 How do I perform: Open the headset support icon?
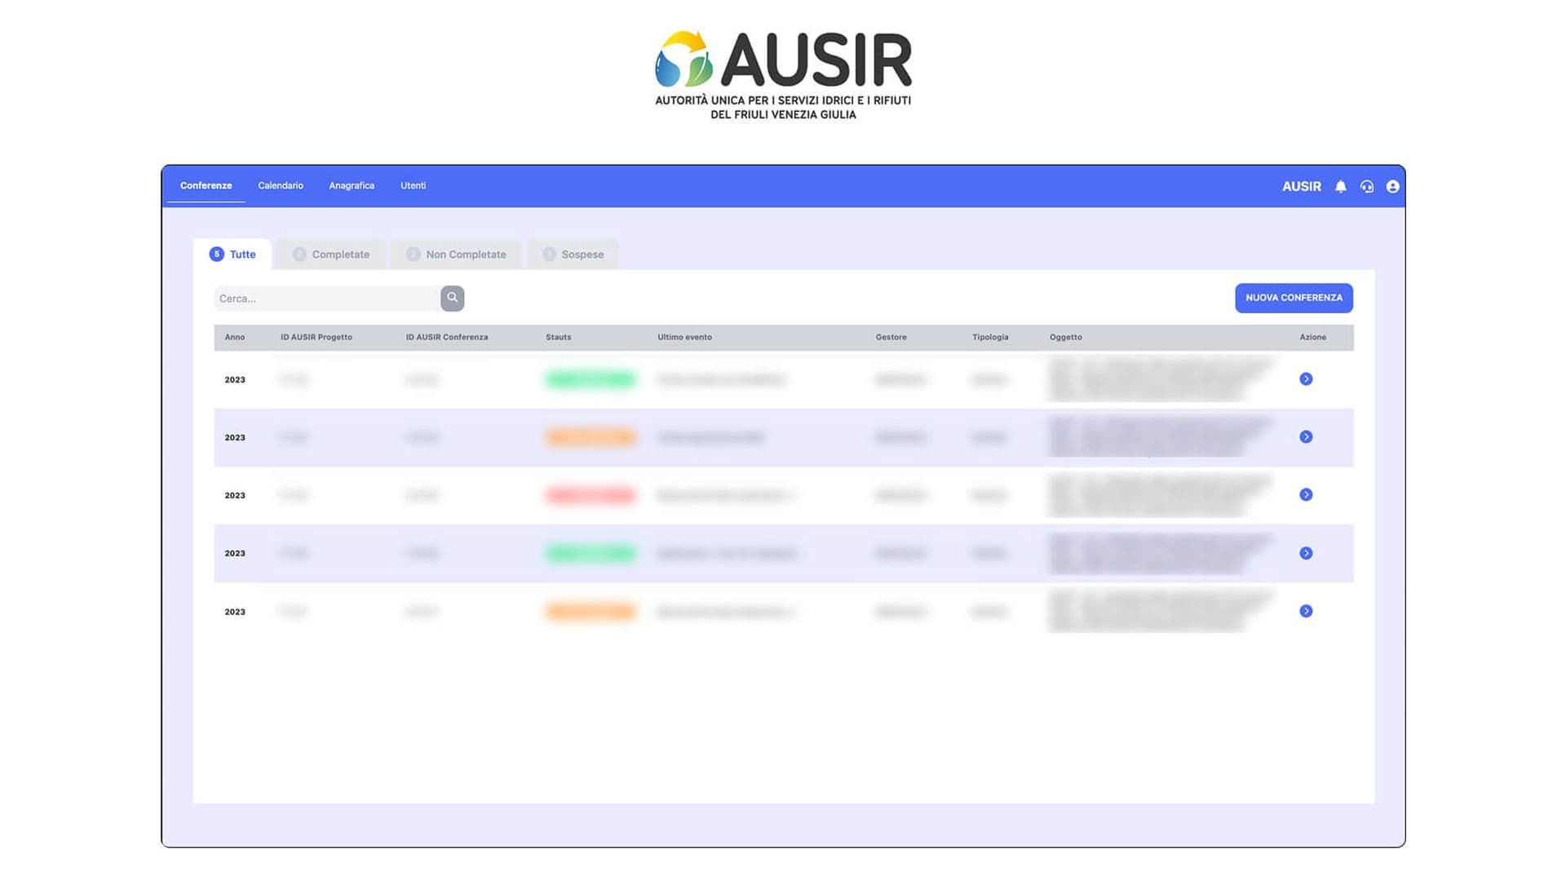coord(1367,187)
